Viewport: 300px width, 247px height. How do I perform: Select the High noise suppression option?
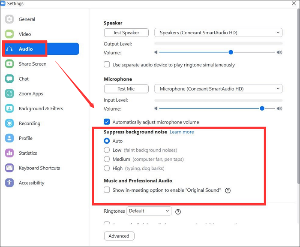107,169
